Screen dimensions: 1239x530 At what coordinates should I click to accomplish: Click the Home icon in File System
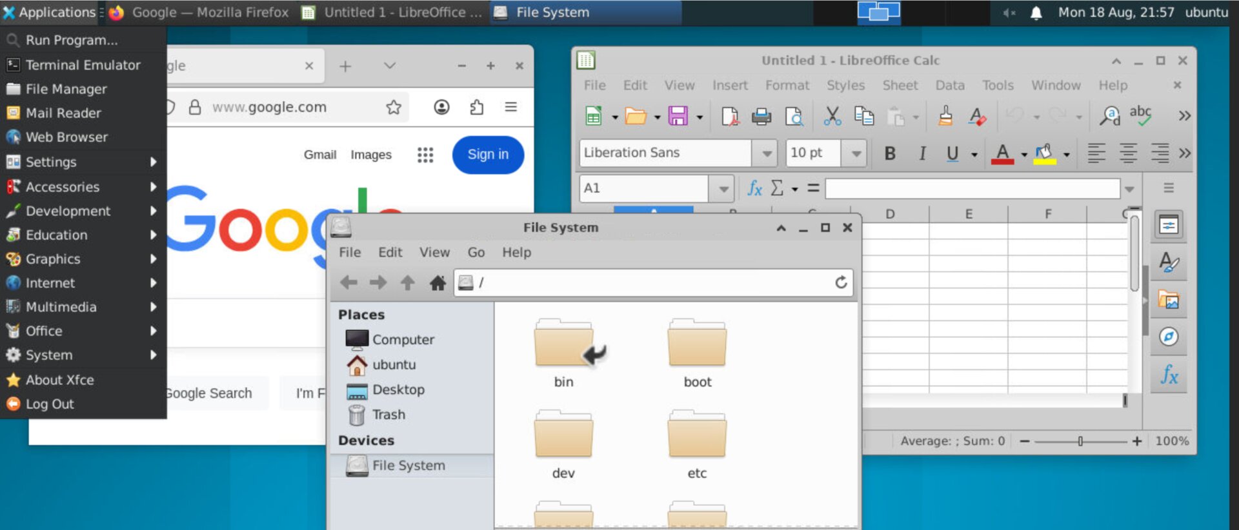[438, 282]
